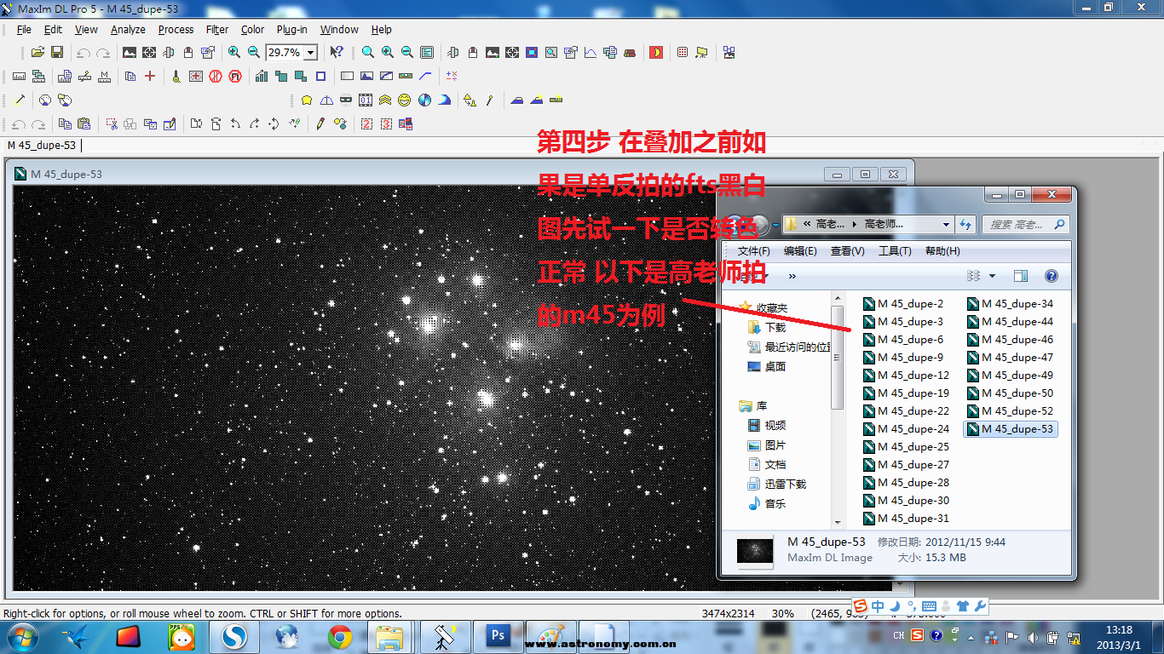Open Explorer 工具(T) menu
The width and height of the screenshot is (1164, 654).
pyautogui.click(x=895, y=250)
